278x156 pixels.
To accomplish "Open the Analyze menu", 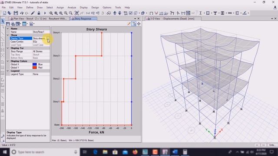I will pos(72,7).
